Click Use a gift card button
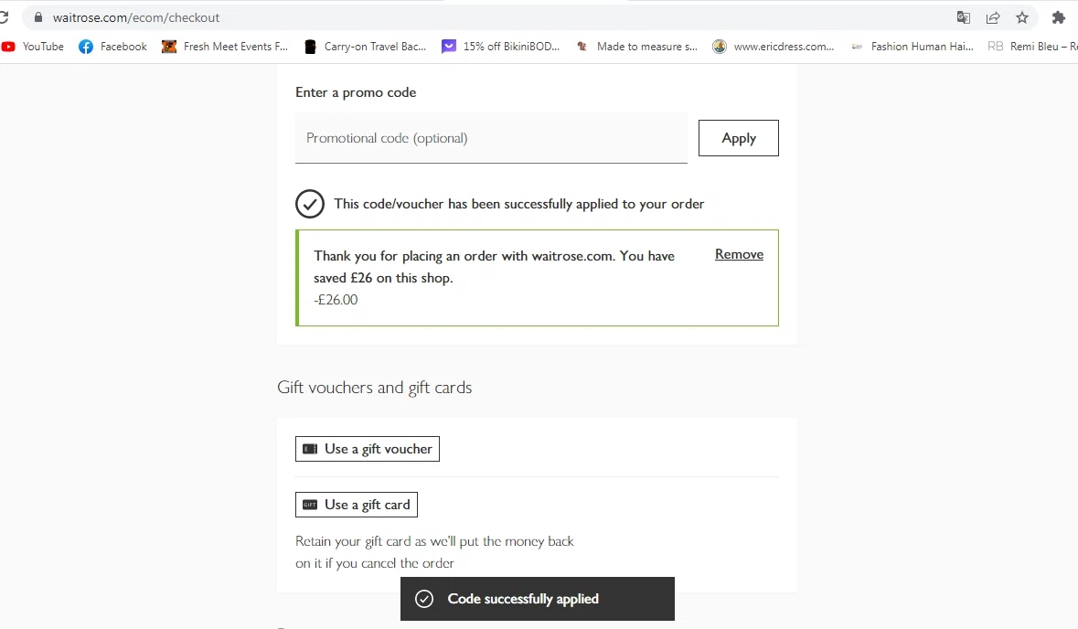Screen dimensions: 1078x629 357,505
